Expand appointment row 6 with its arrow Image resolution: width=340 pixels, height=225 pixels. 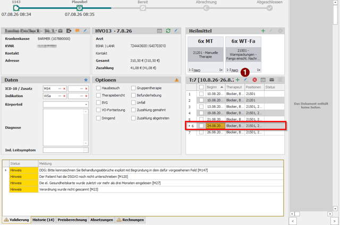[x=189, y=126]
